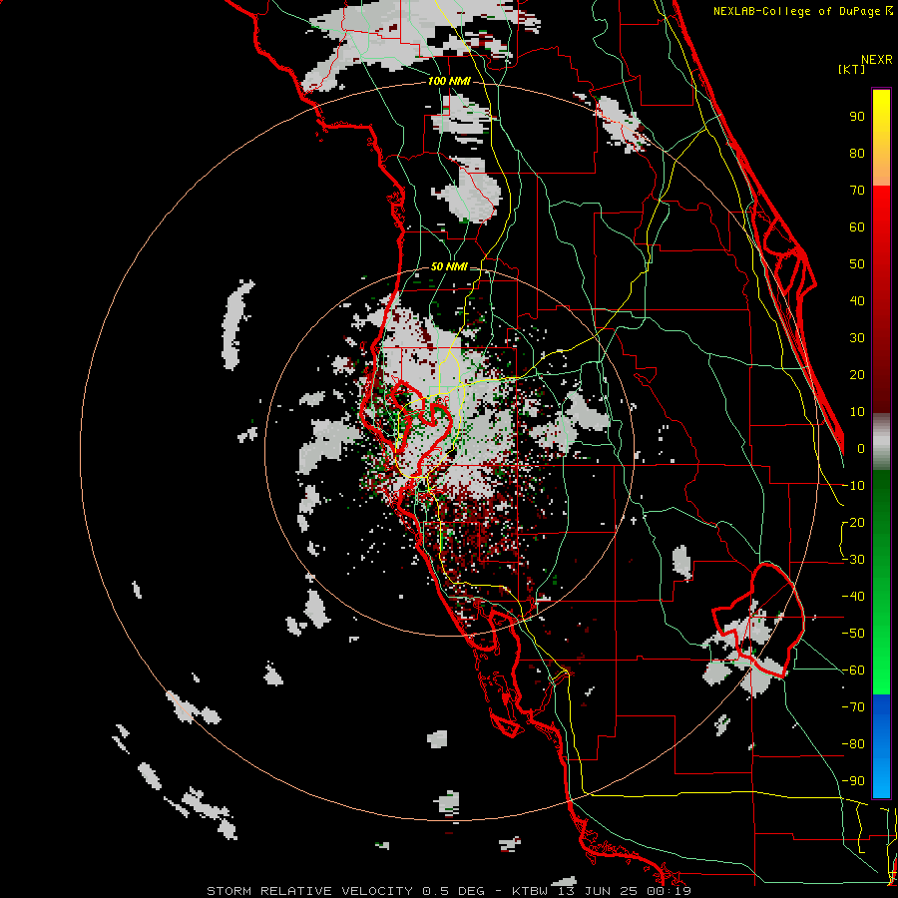The width and height of the screenshot is (898, 898).
Task: Click the 00:19 timestamp text
Action: pyautogui.click(x=669, y=891)
